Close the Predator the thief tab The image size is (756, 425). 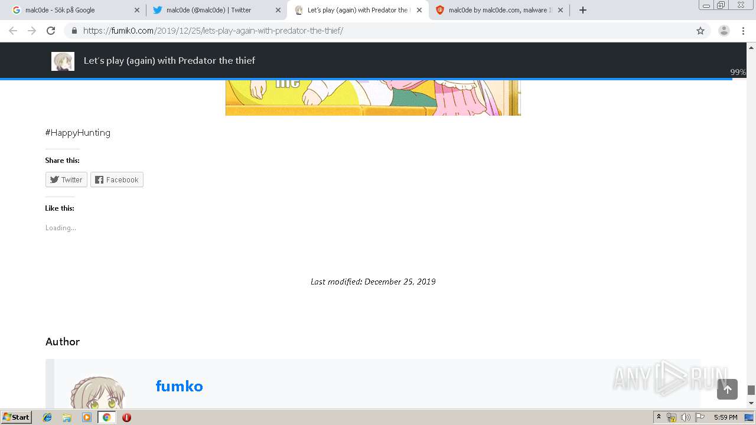pos(419,10)
